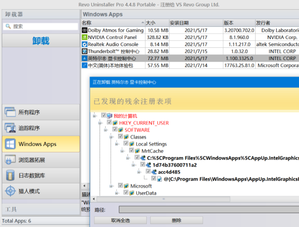Click the acc4d485 key icon
Screen dimensions: 299x227
(x=154, y=172)
